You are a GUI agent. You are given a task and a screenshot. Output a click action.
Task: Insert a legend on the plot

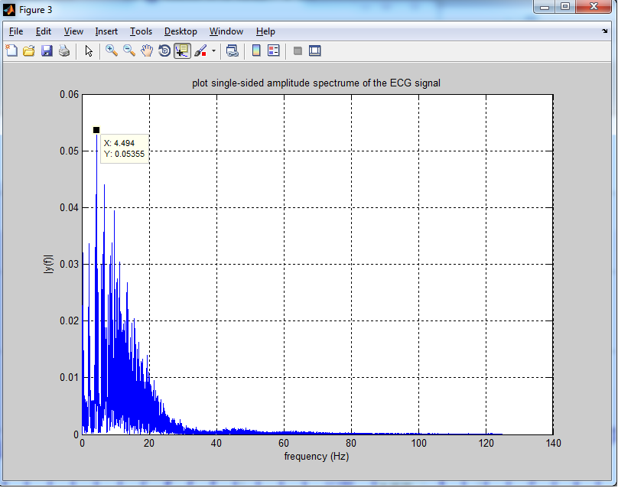coord(274,50)
